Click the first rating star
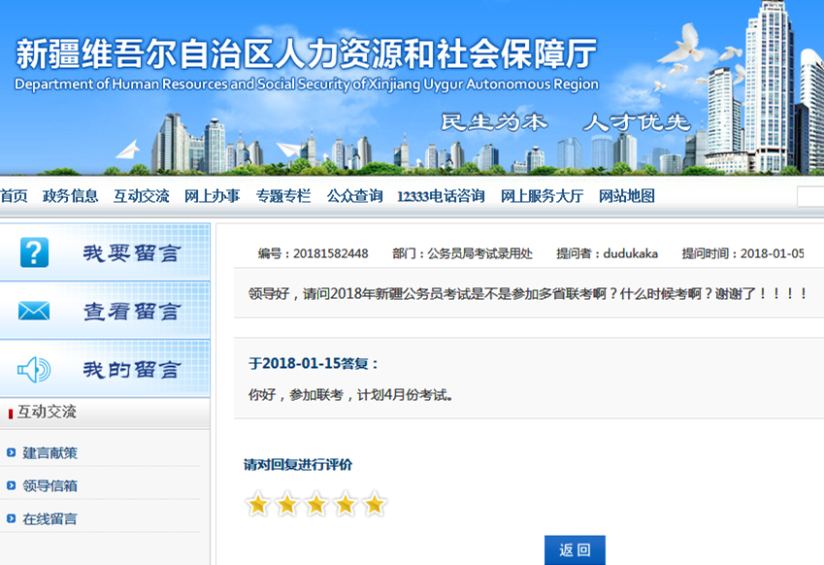The image size is (824, 565). (257, 504)
